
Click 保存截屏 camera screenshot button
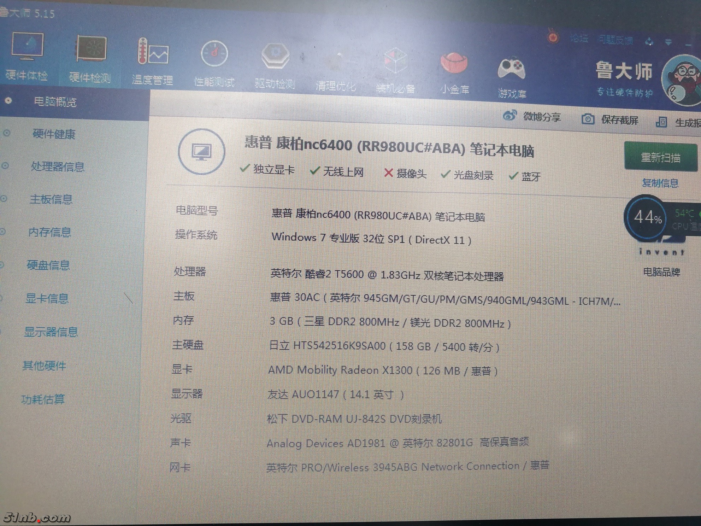point(588,119)
